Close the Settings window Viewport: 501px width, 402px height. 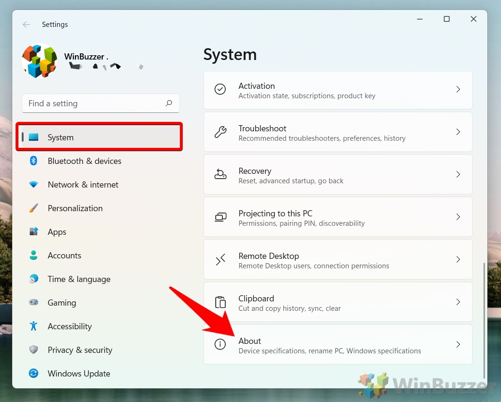coord(474,19)
